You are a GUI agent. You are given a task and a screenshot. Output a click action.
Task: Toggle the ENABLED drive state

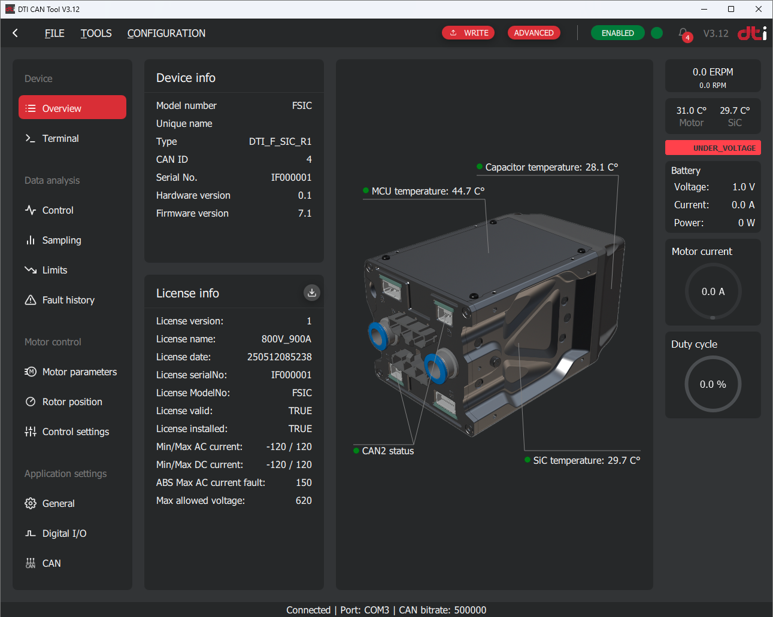617,33
